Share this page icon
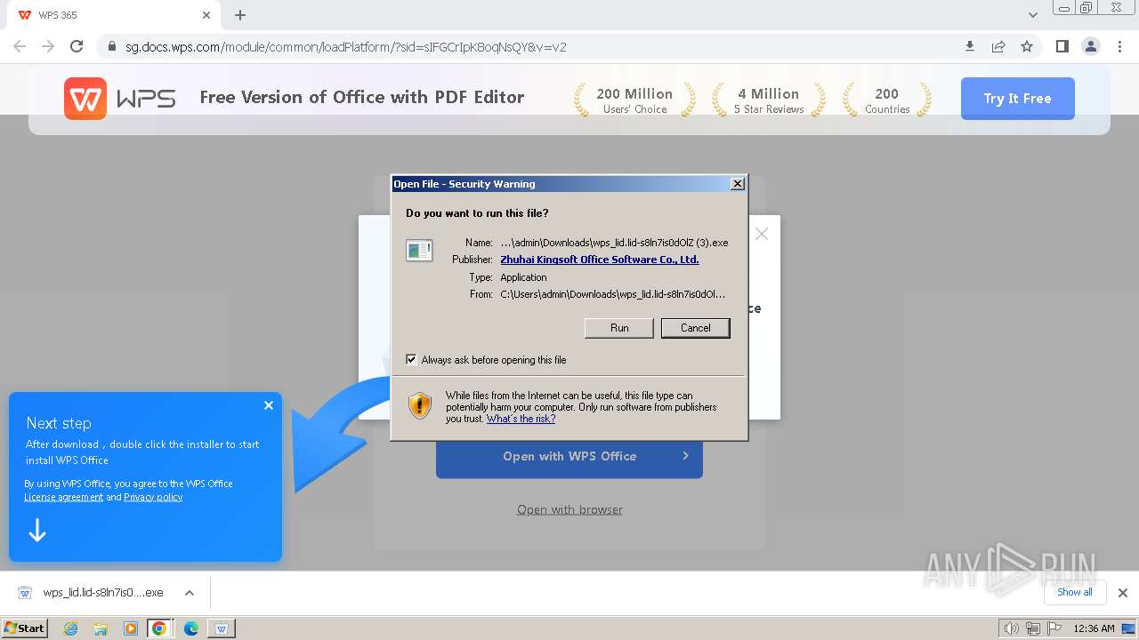Viewport: 1139px width, 640px height. pos(998,46)
